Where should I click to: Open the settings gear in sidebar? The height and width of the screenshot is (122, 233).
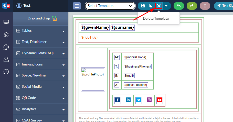pyautogui.click(x=6, y=35)
